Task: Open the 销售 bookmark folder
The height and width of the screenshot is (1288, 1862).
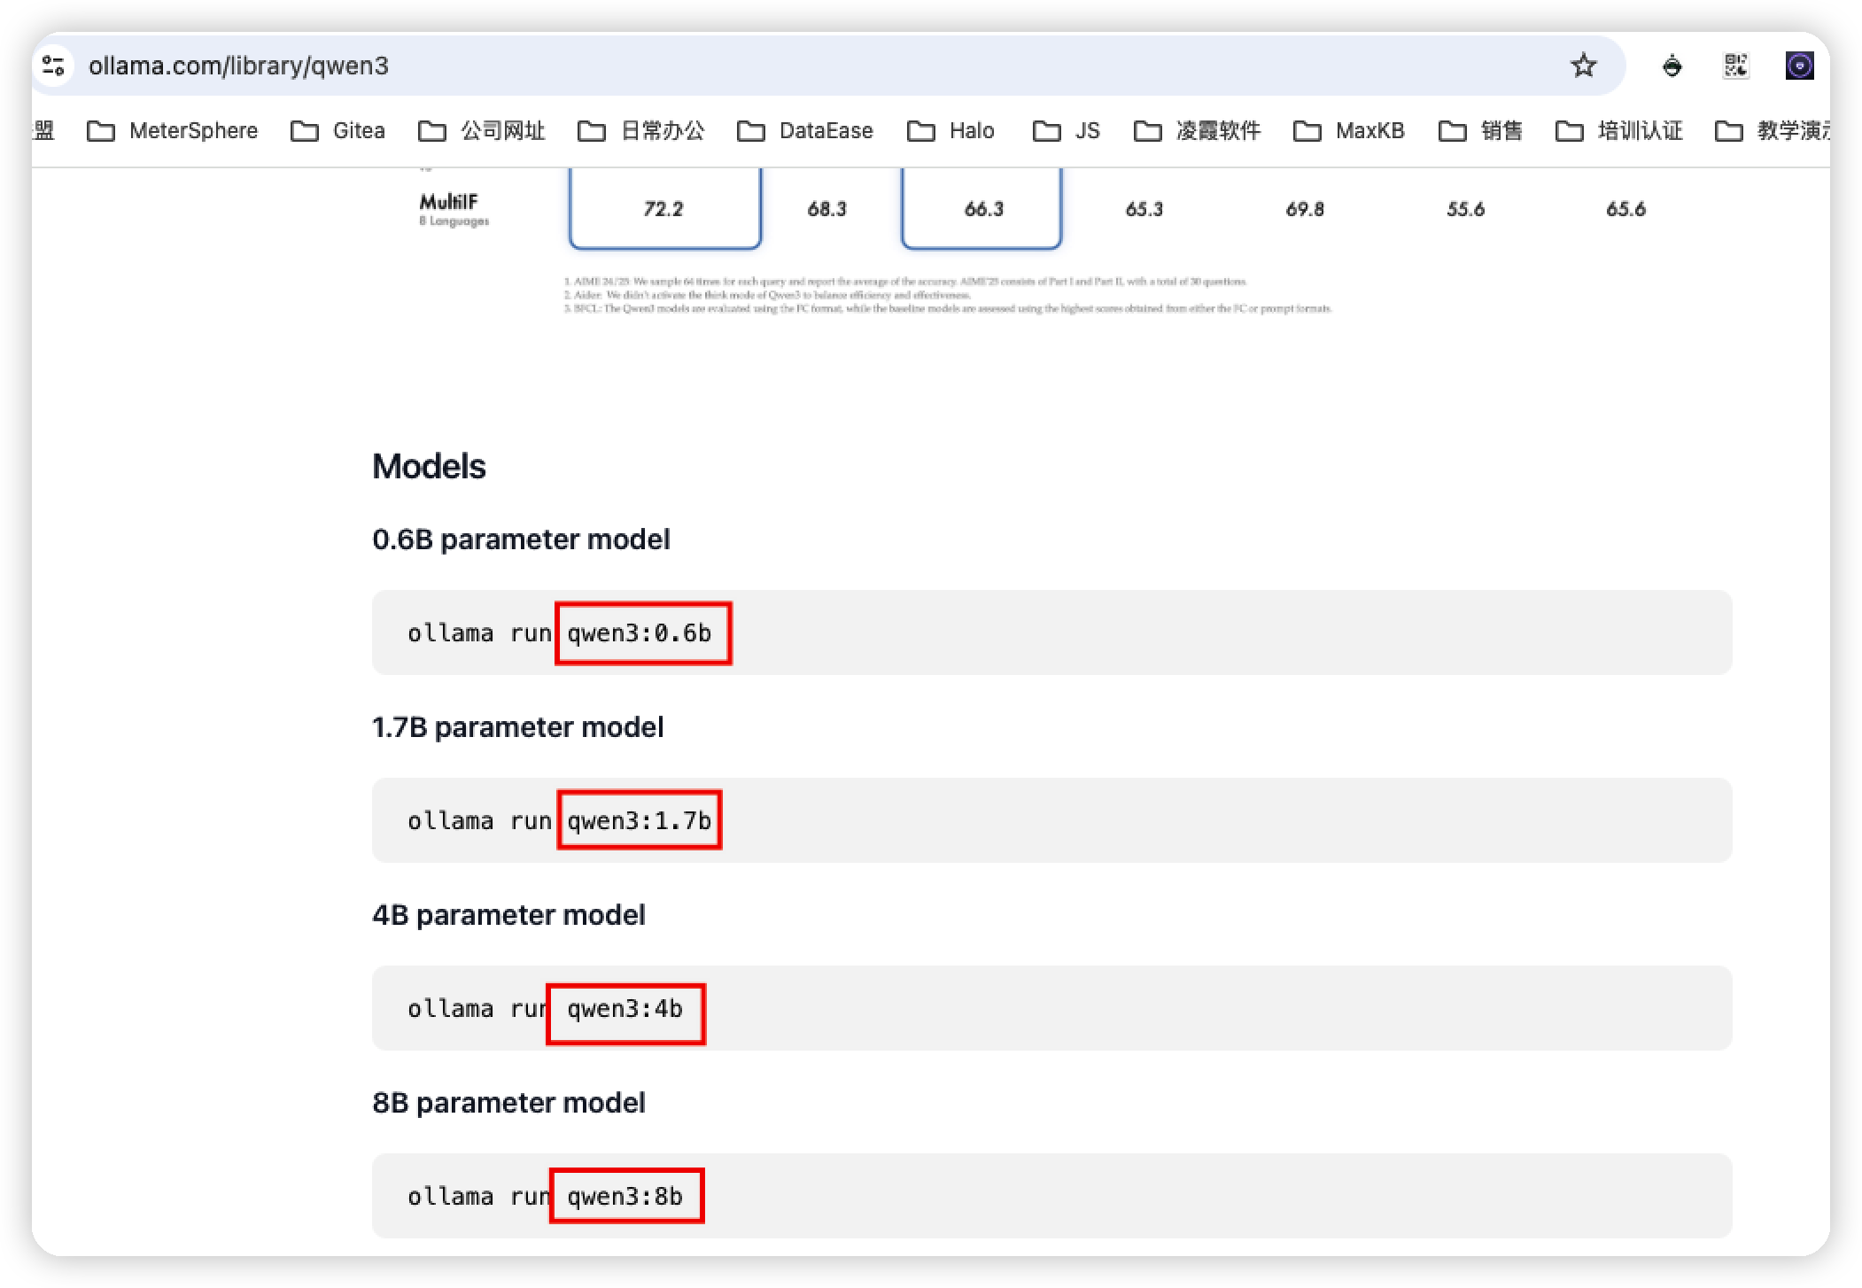Action: pyautogui.click(x=1480, y=131)
